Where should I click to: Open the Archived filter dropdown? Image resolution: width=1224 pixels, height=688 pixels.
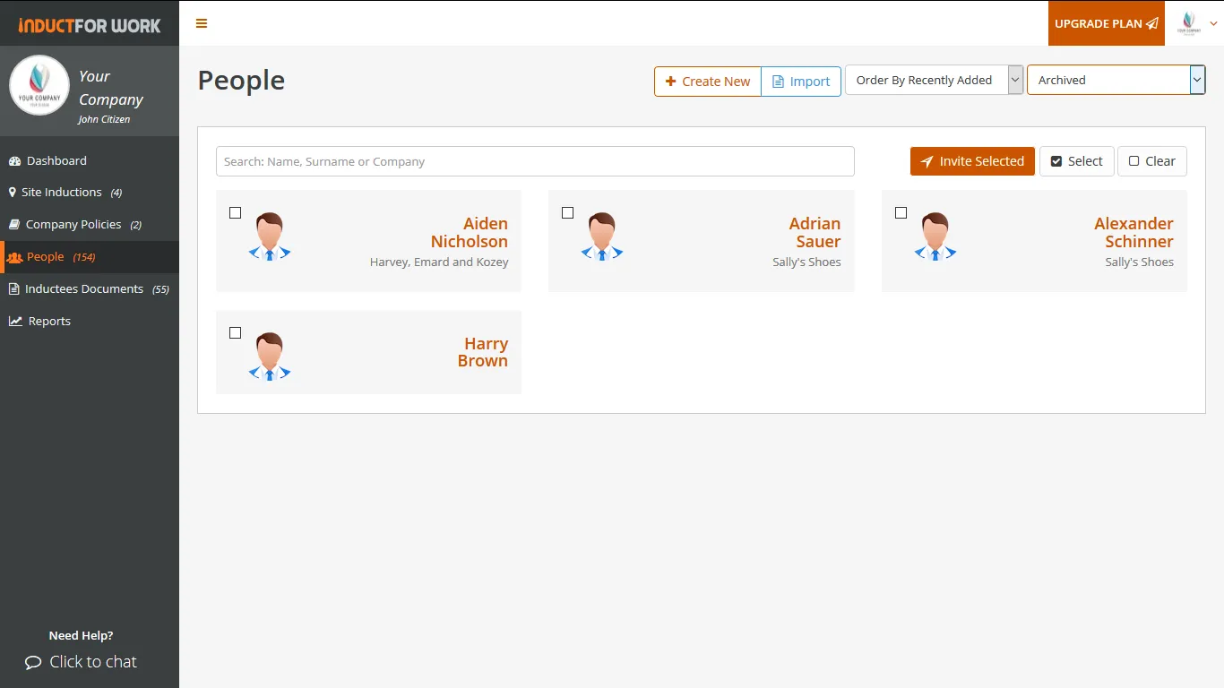click(1116, 80)
